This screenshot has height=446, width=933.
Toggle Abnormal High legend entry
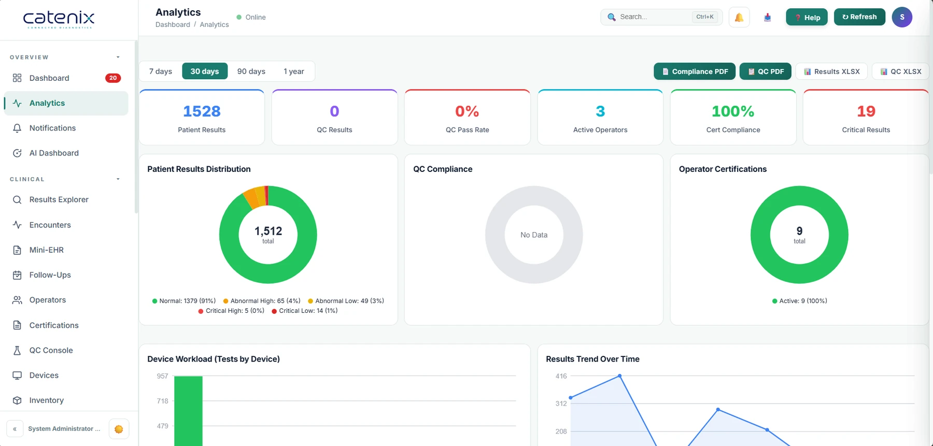262,301
